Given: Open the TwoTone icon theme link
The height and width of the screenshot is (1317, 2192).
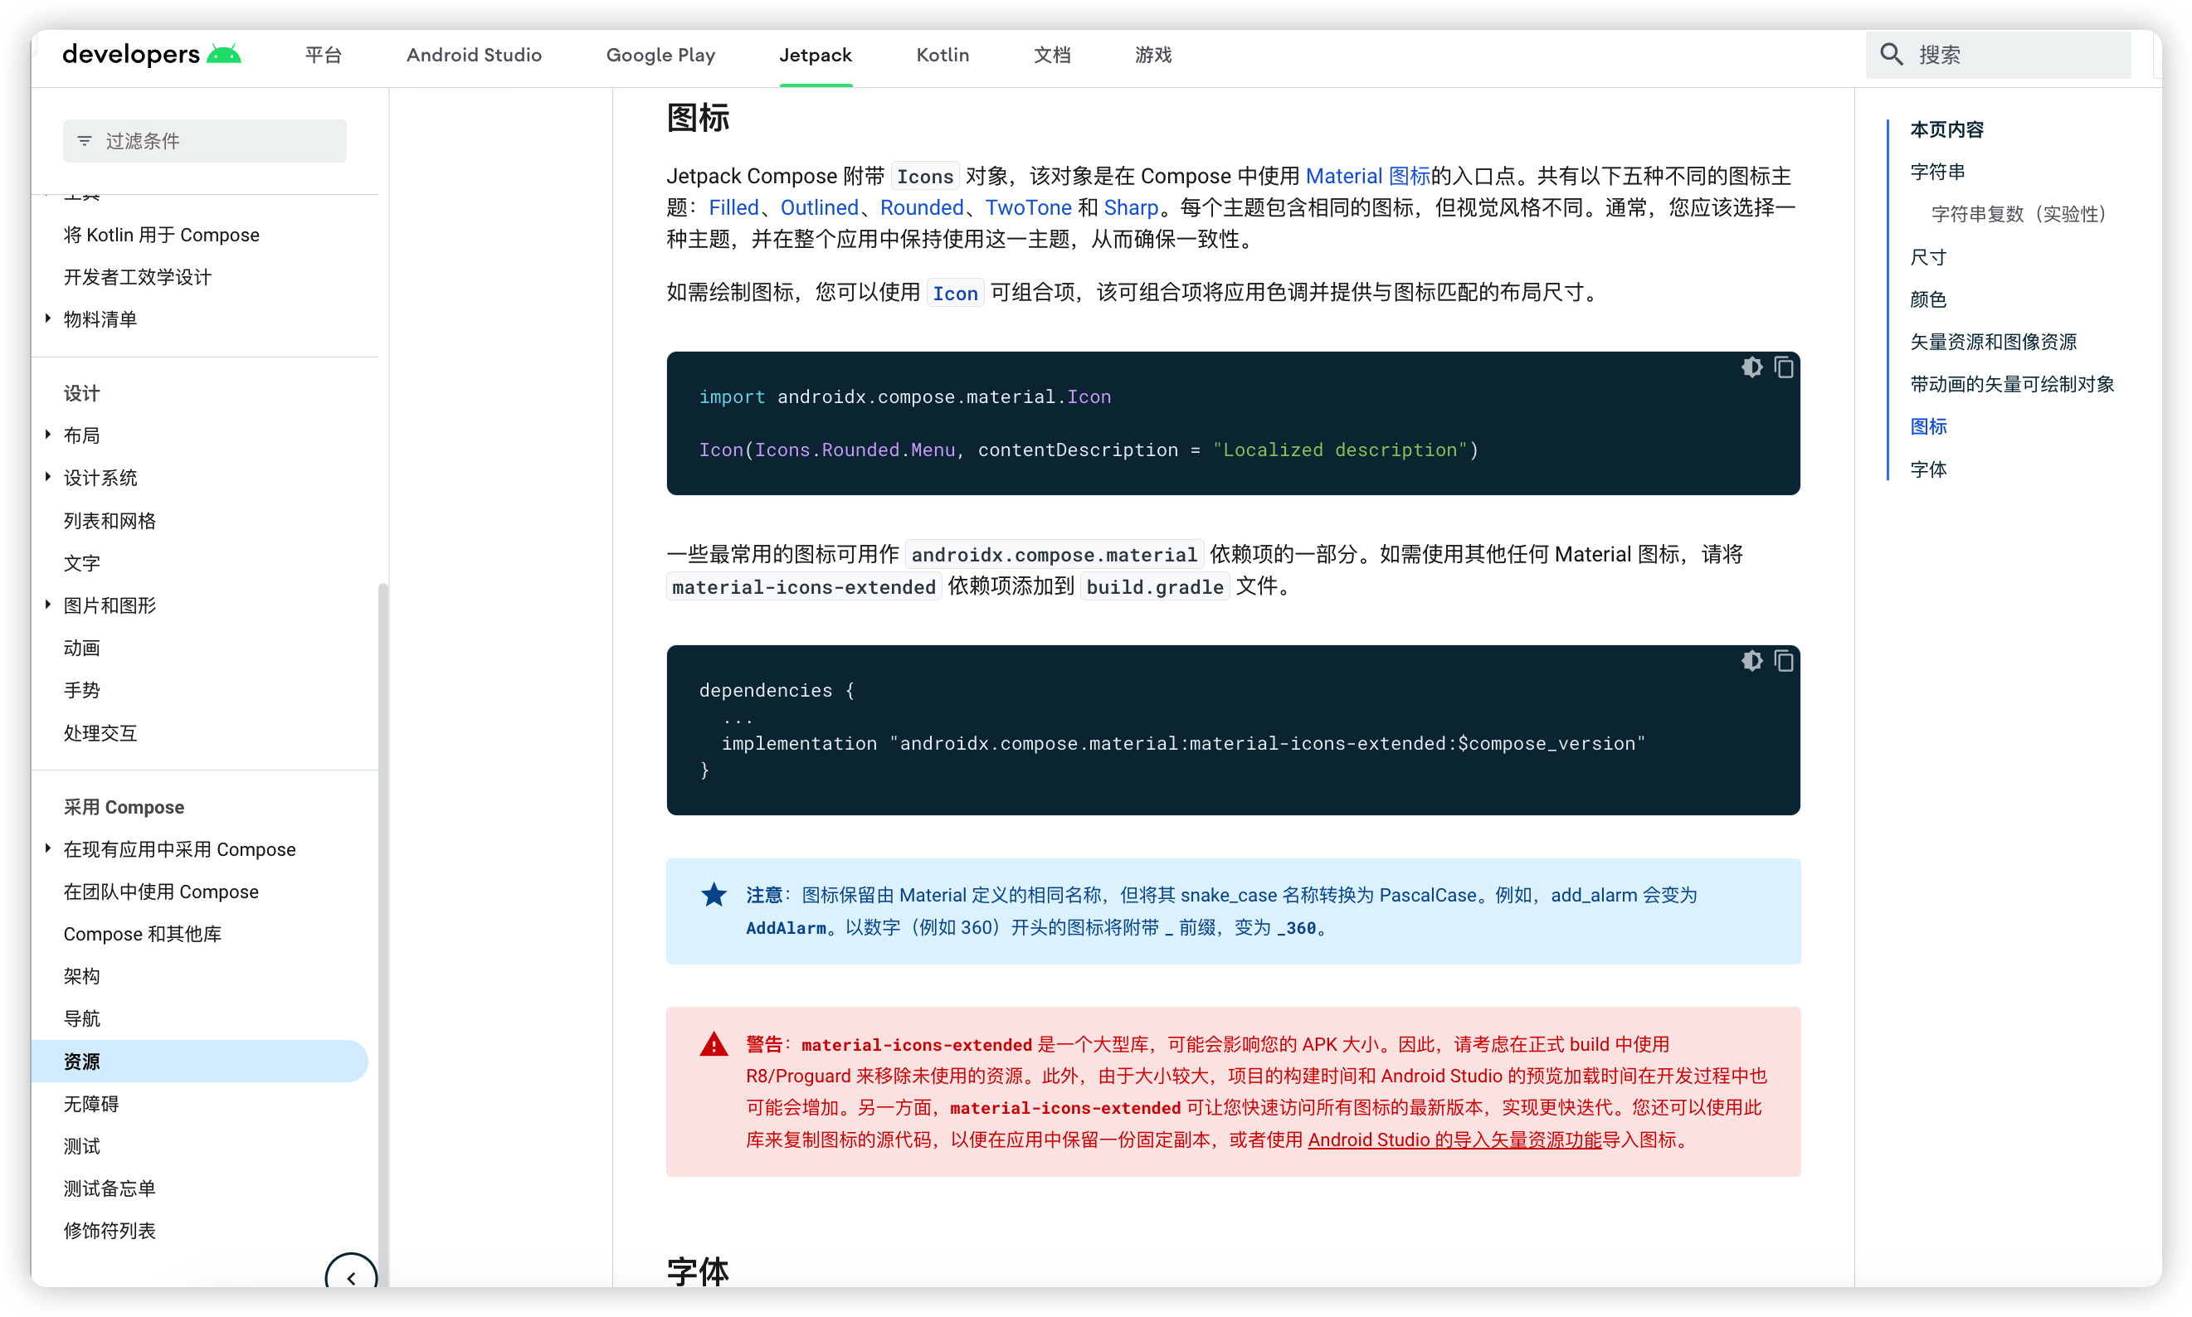Looking at the screenshot, I should 1028,207.
